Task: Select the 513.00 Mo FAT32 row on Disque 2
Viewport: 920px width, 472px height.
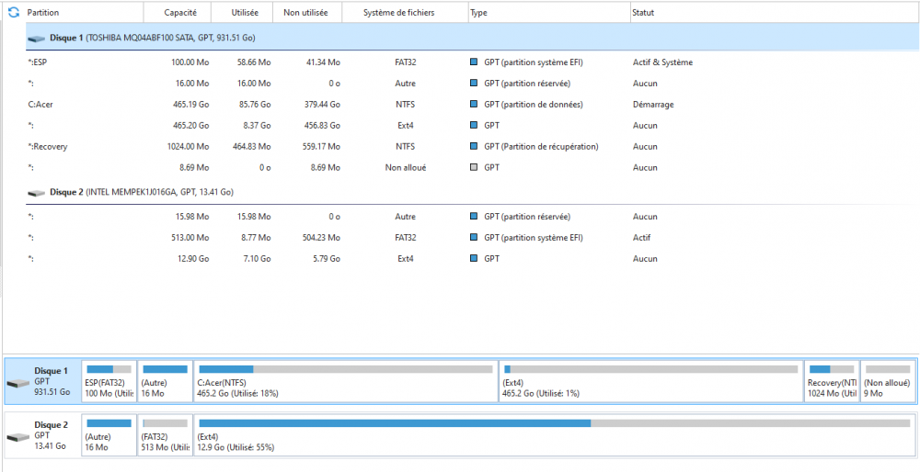Action: [276, 238]
